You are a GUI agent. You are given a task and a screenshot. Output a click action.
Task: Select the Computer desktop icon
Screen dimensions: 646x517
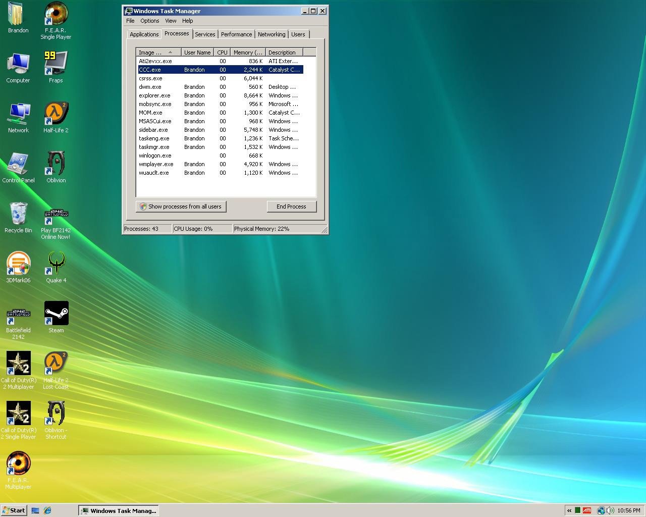[18, 67]
